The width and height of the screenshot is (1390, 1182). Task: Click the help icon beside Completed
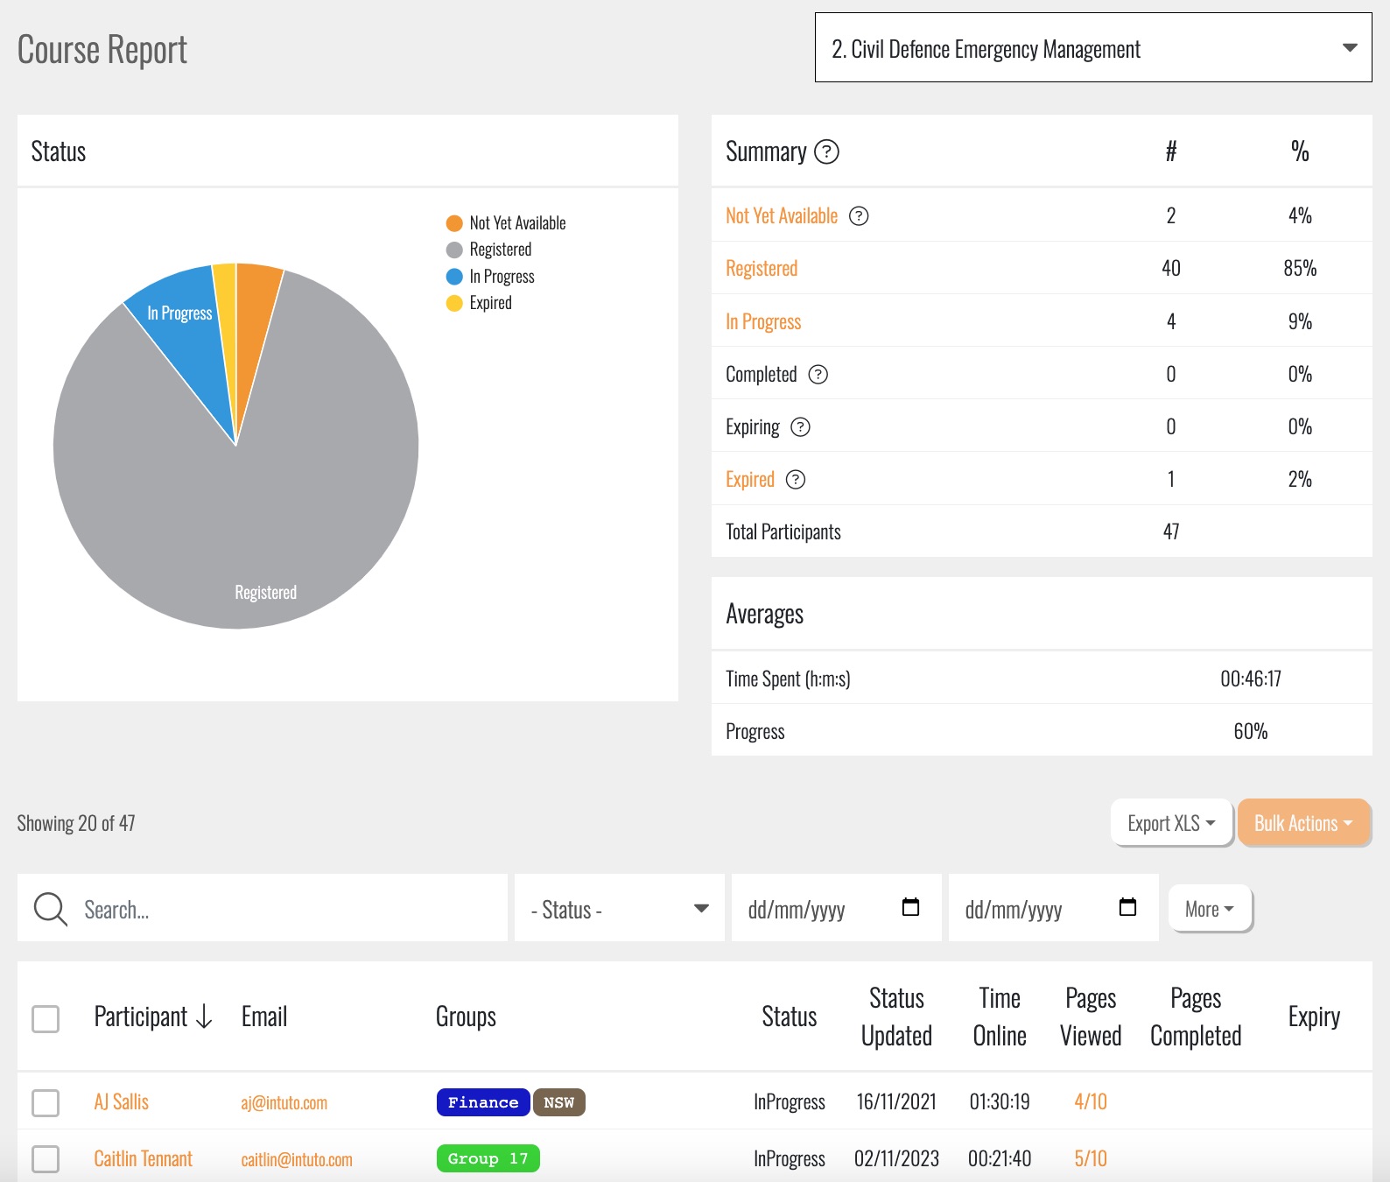[x=818, y=375]
